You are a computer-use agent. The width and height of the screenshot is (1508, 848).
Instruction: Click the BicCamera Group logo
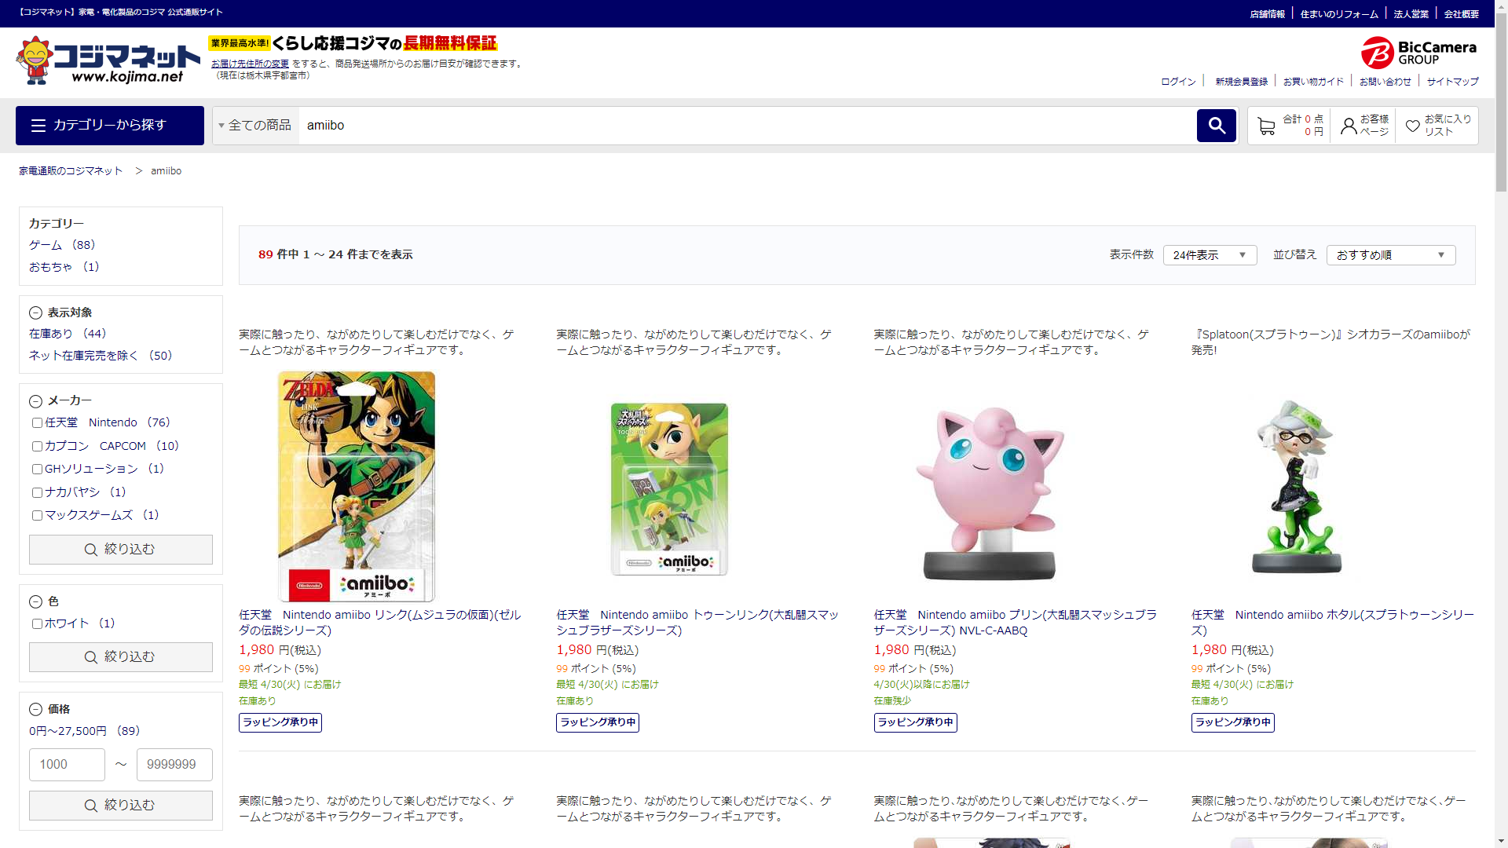(x=1418, y=53)
